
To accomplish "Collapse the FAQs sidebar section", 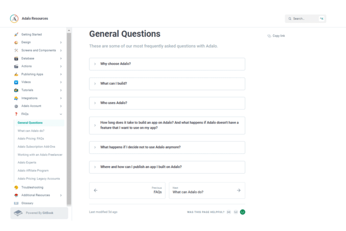I will pyautogui.click(x=61, y=114).
